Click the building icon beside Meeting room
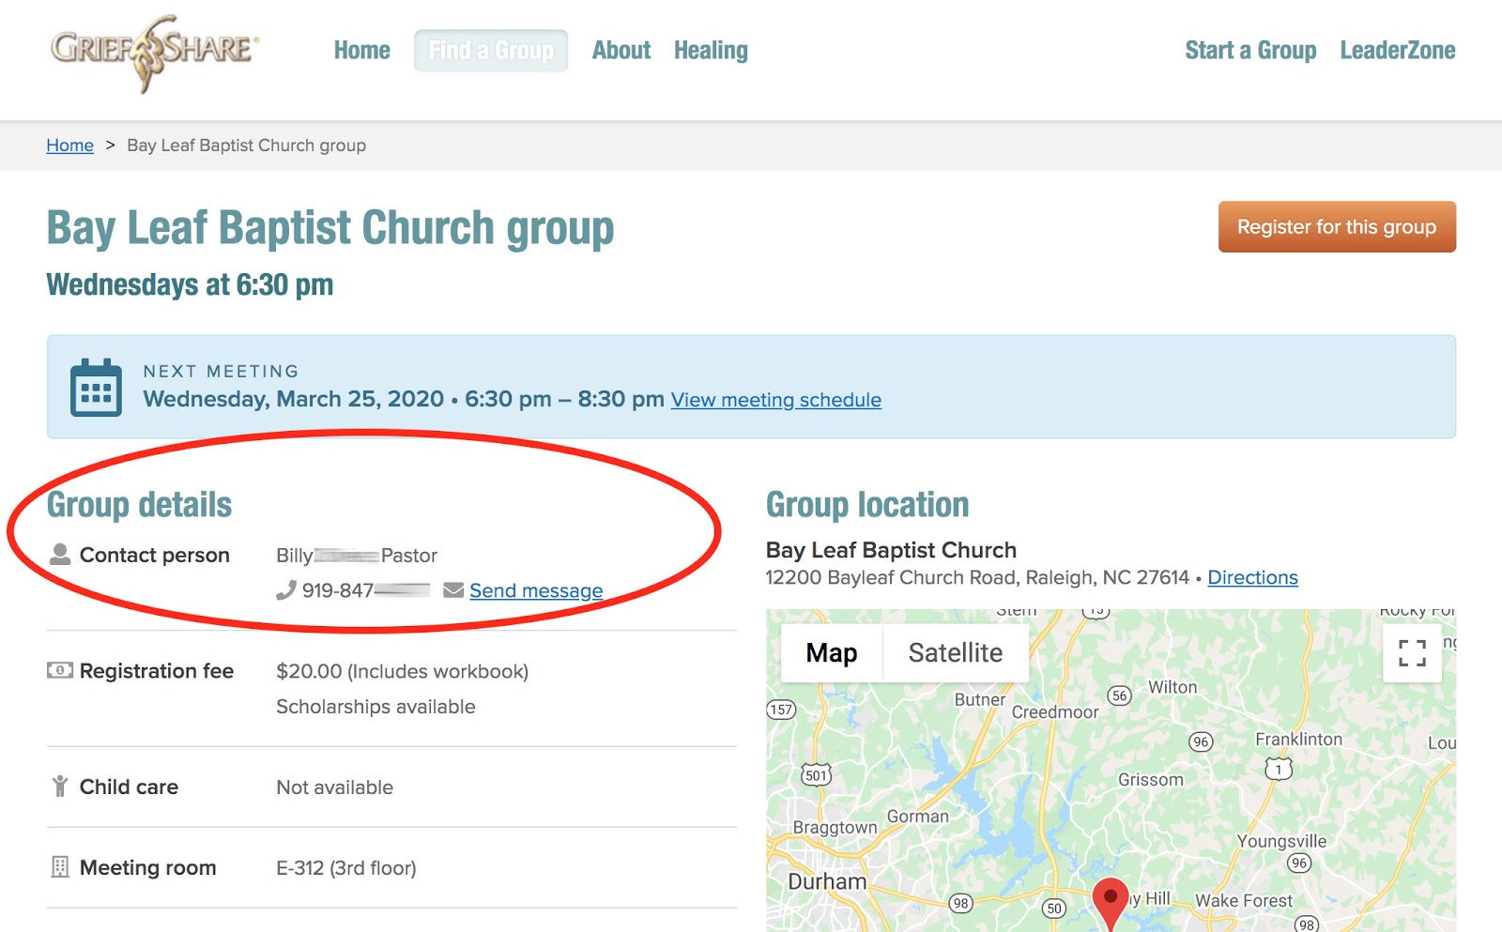Image resolution: width=1502 pixels, height=932 pixels. (x=60, y=867)
